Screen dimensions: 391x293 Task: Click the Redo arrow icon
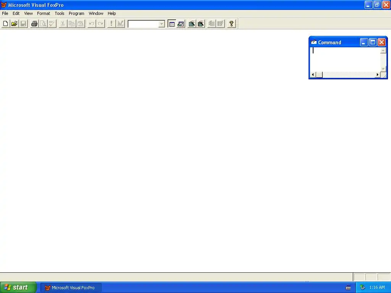100,24
